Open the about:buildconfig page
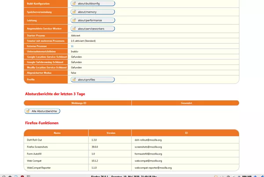 click(93, 4)
